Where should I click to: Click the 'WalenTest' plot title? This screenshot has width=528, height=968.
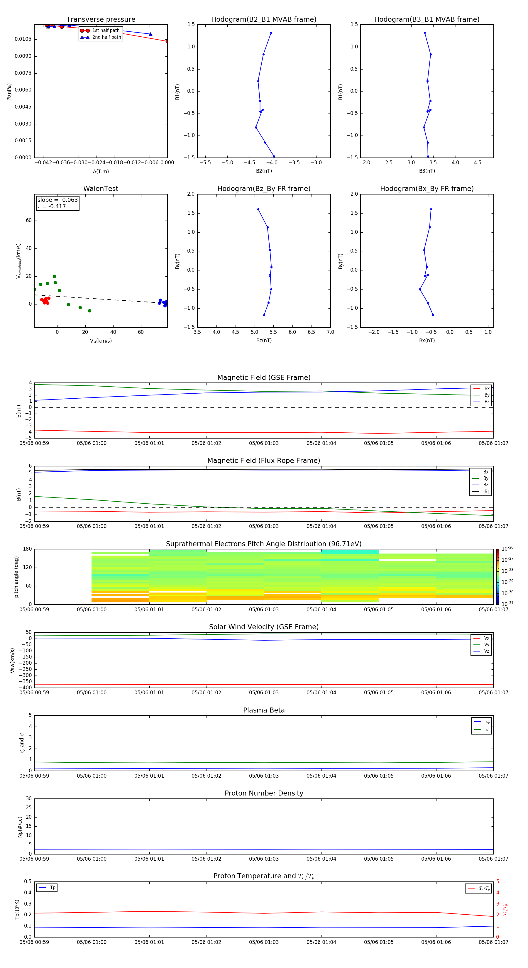[x=101, y=189]
